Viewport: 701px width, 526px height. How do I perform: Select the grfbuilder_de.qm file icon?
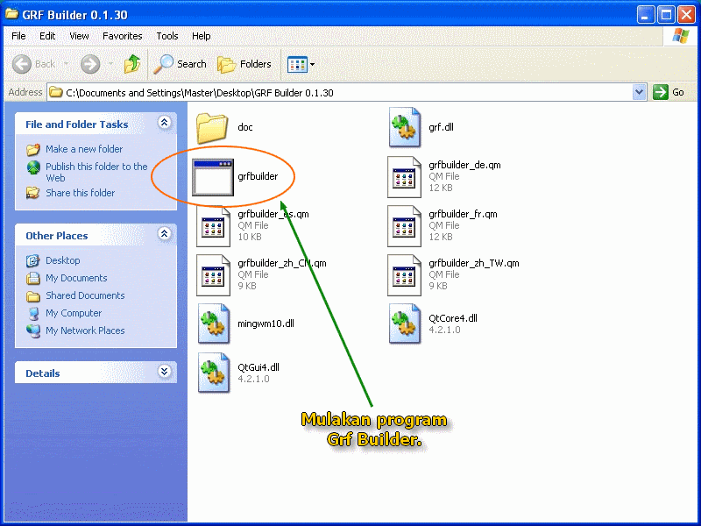(x=404, y=177)
